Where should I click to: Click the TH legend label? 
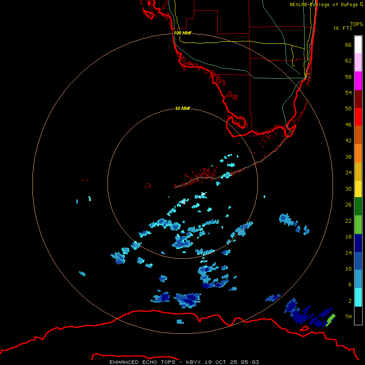point(348,316)
